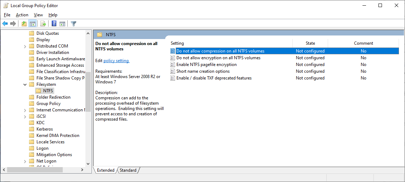Screen dimensions: 405x182
Task: Click icon beside 'Do not allow compression' setting
Action: tap(173, 51)
